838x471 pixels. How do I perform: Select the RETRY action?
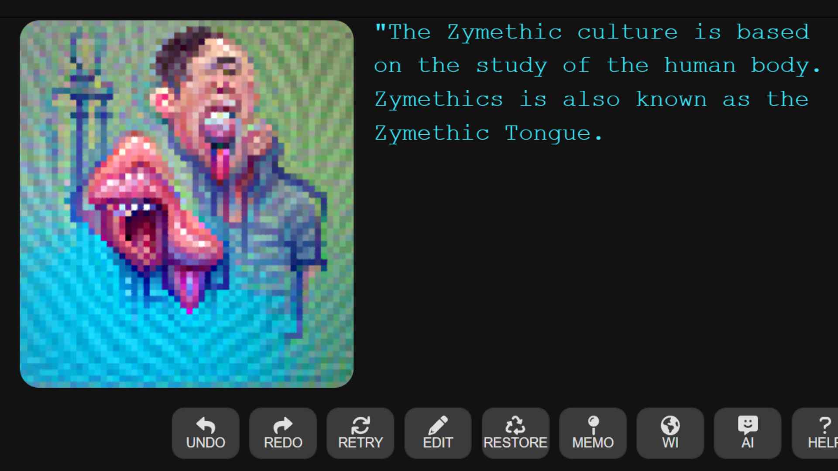360,432
